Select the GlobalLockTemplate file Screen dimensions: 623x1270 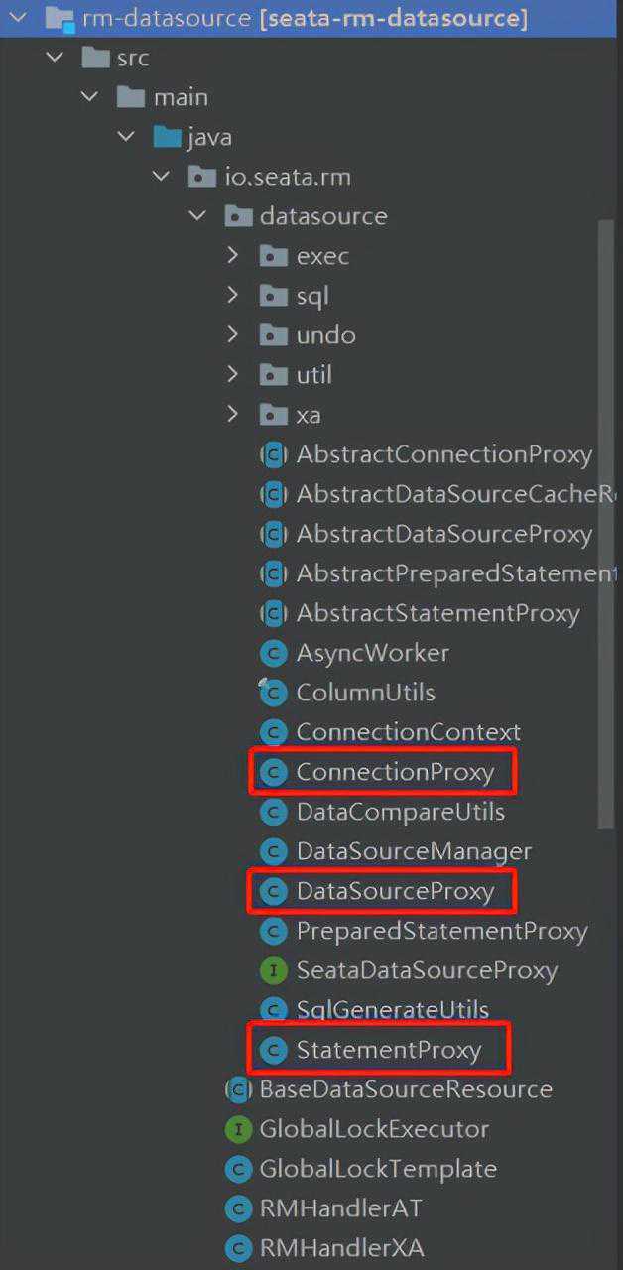coord(378,1169)
